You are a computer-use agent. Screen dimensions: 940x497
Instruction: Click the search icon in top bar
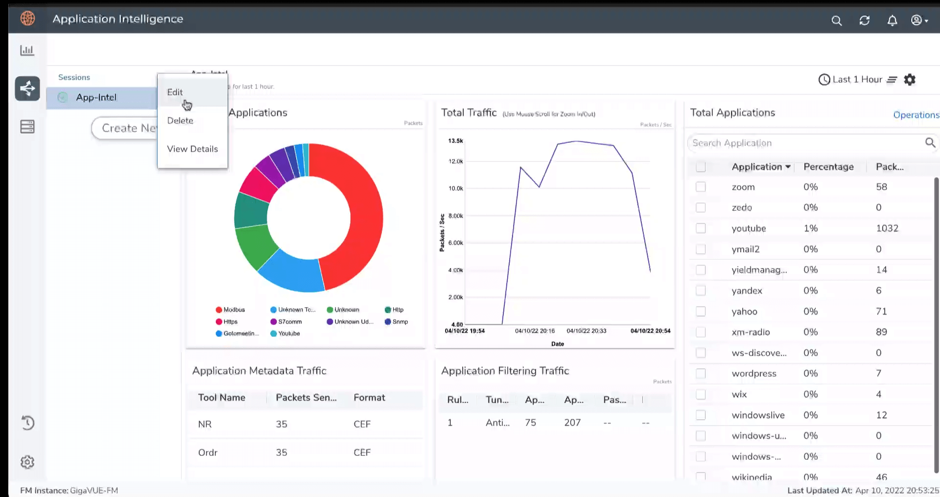836,21
